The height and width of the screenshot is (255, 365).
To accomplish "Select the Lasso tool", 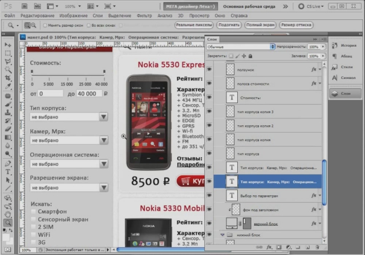I will tap(8, 61).
